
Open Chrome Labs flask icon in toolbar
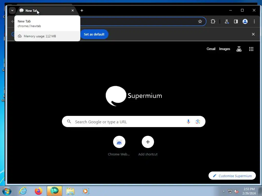click(x=227, y=21)
